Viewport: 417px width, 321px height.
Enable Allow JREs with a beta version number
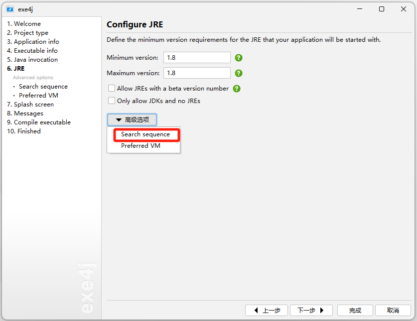point(112,88)
